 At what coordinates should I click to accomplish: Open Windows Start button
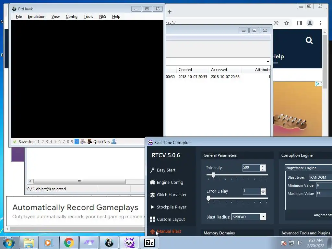(9, 243)
